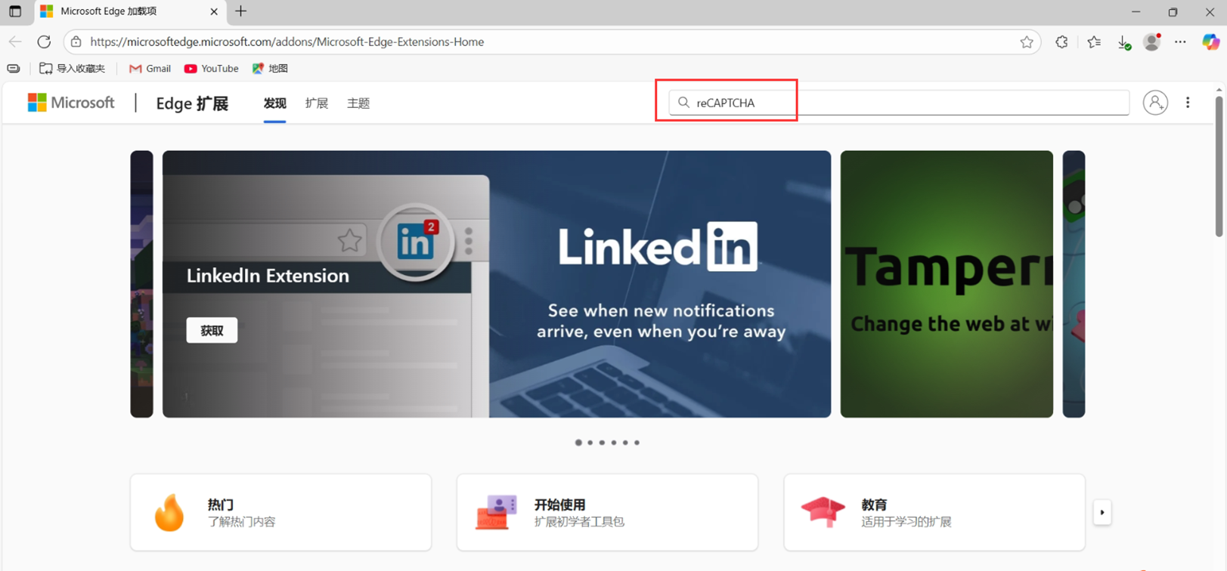Click the reCAPTCHA search input field

tap(898, 103)
